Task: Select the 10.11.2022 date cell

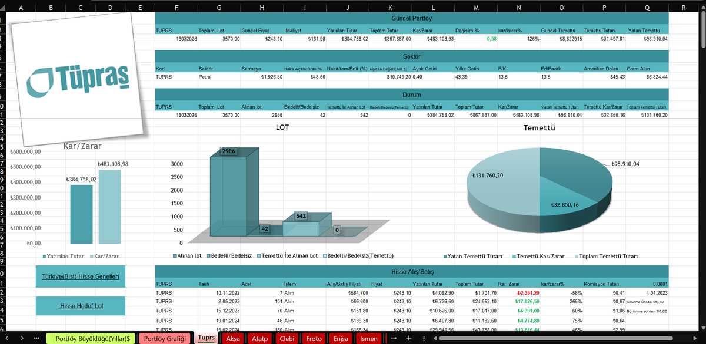Action: coord(219,292)
